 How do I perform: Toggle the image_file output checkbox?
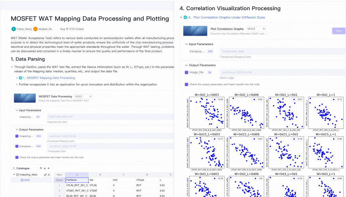click(186, 72)
